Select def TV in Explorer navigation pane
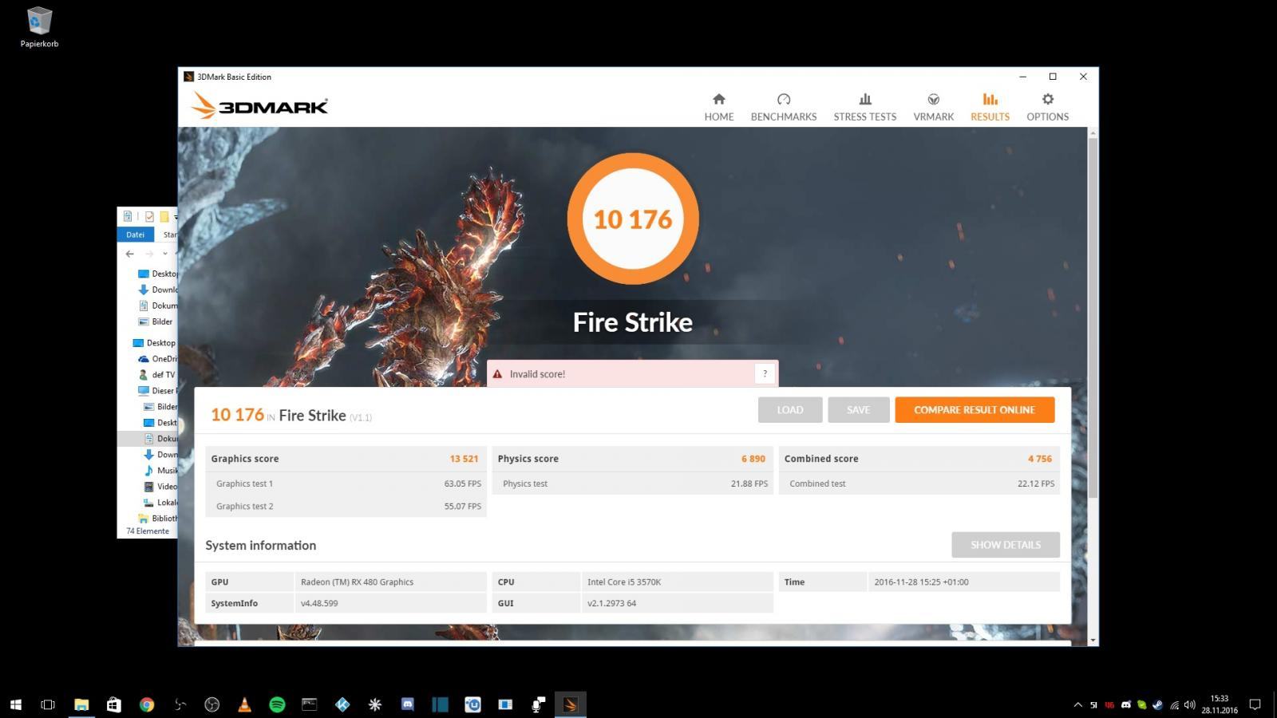Image resolution: width=1277 pixels, height=718 pixels. tap(156, 374)
